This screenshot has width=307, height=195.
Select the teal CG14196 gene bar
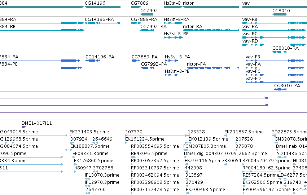(x=102, y=7)
